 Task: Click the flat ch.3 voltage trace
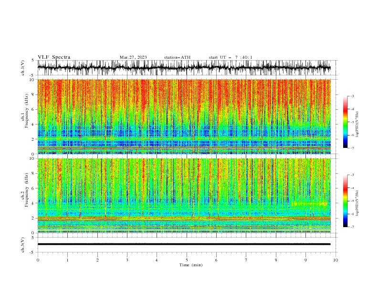(x=184, y=244)
